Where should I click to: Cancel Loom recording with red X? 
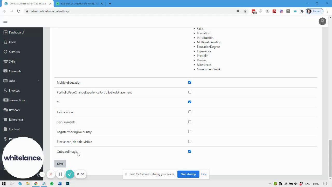pos(51,174)
